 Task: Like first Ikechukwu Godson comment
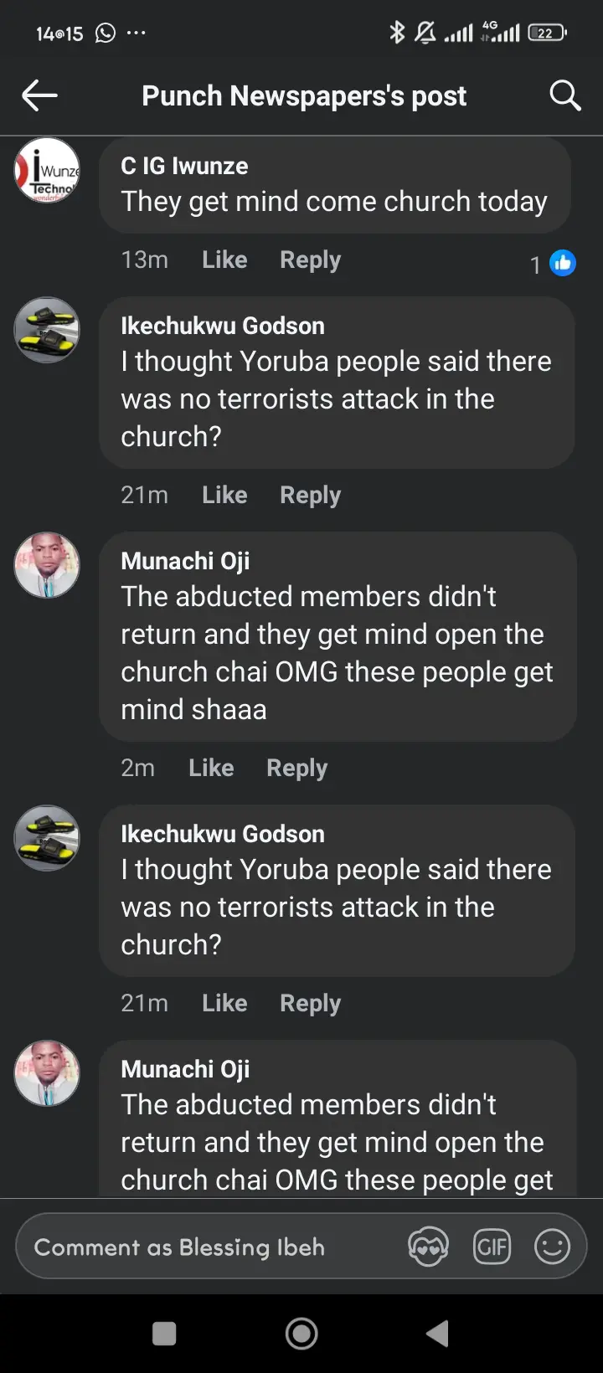pos(224,495)
